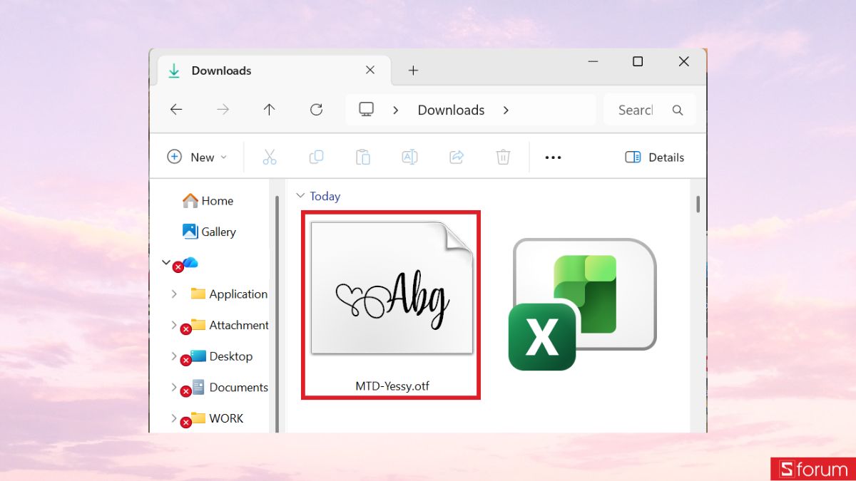The height and width of the screenshot is (481, 856).
Task: Click the Copy icon
Action: (316, 157)
